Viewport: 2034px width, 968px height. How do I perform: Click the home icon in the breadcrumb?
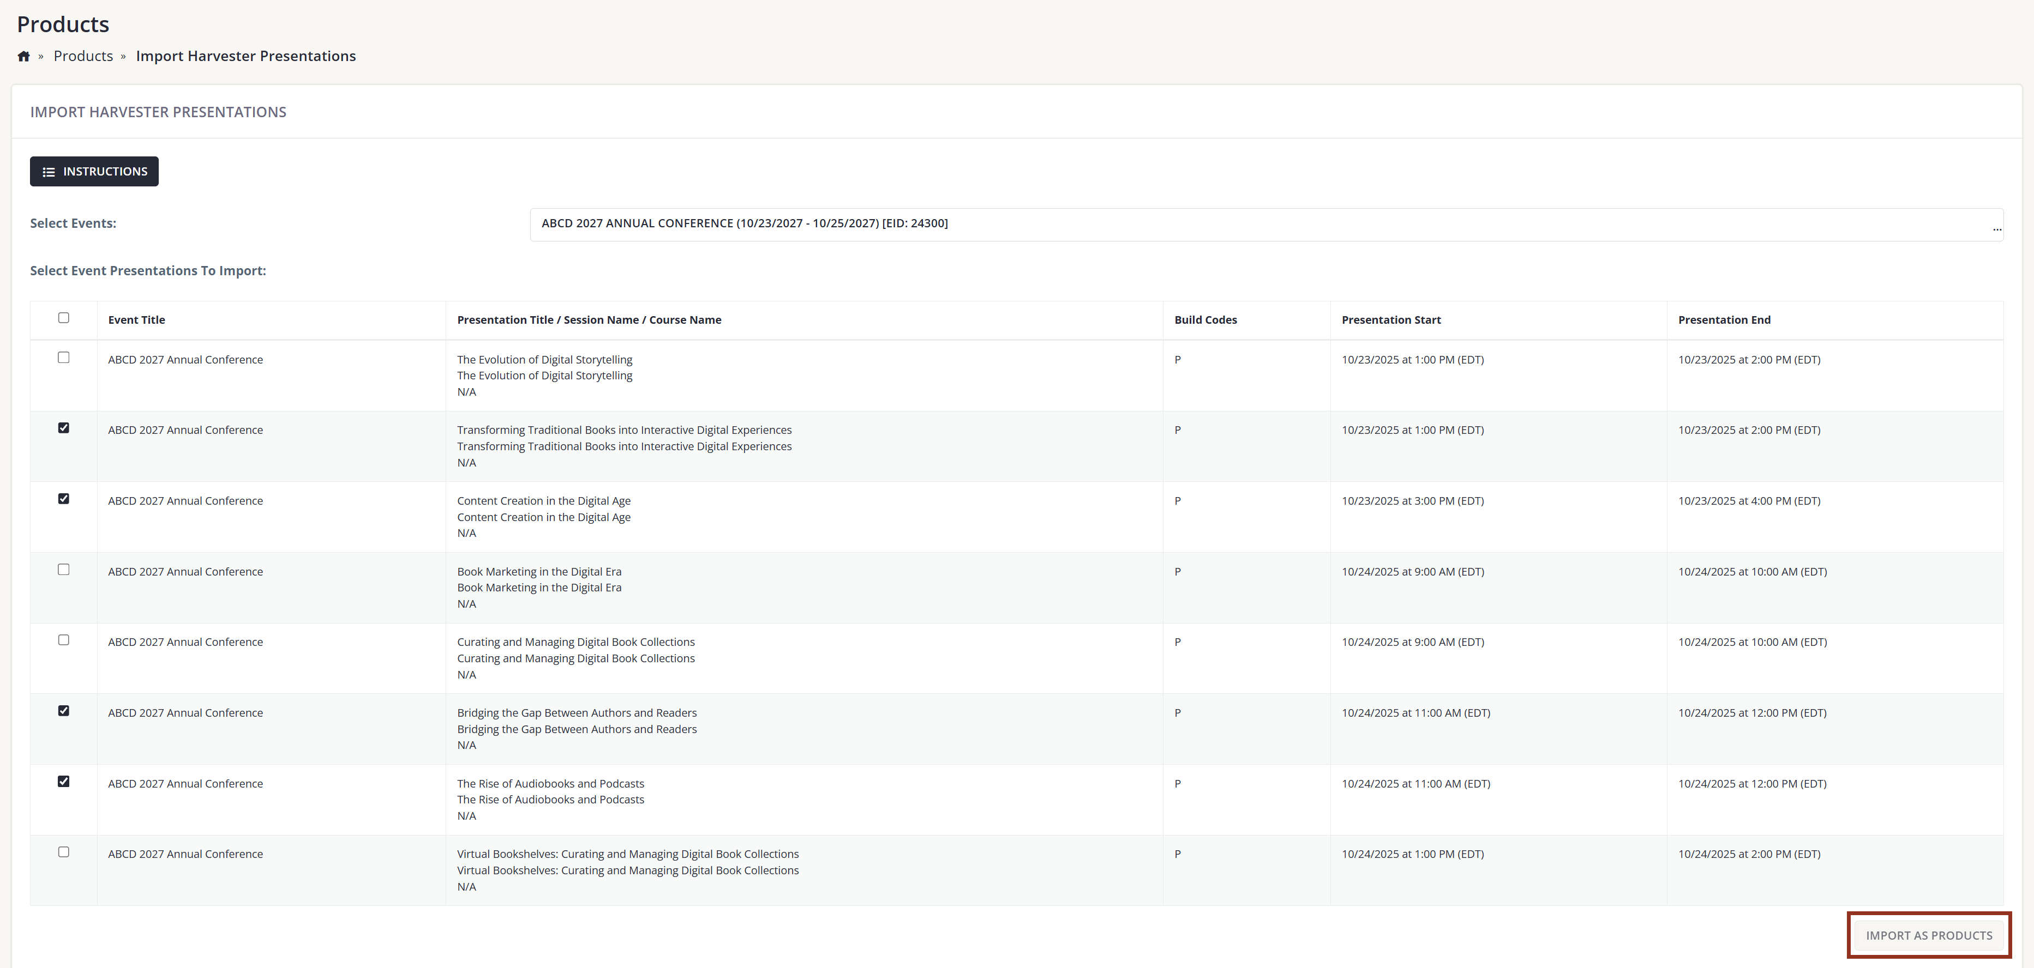[23, 55]
